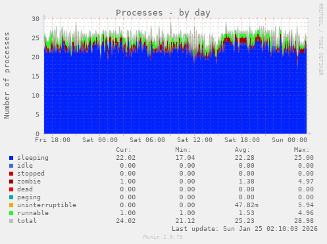
Task: Click the y-axis label 10
Action: (x=36, y=95)
